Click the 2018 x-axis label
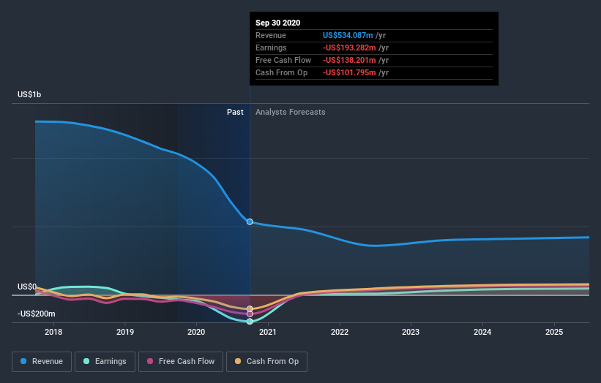 (53, 332)
